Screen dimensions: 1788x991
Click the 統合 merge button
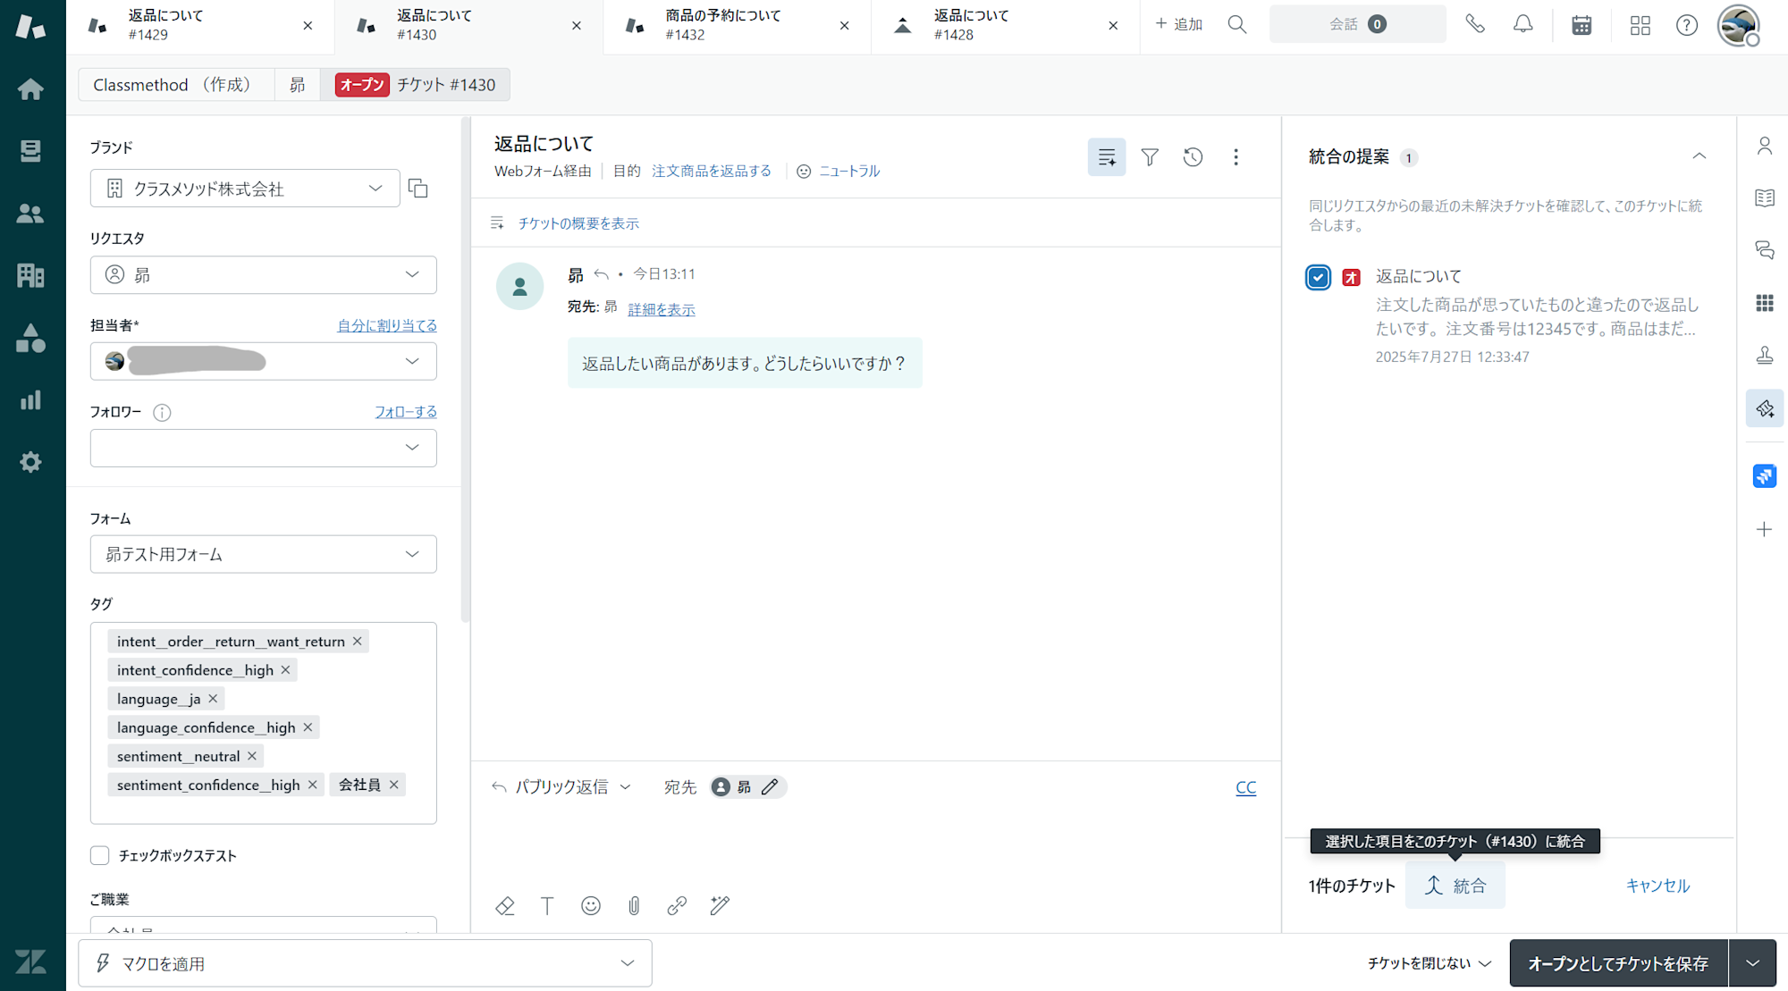tap(1455, 886)
